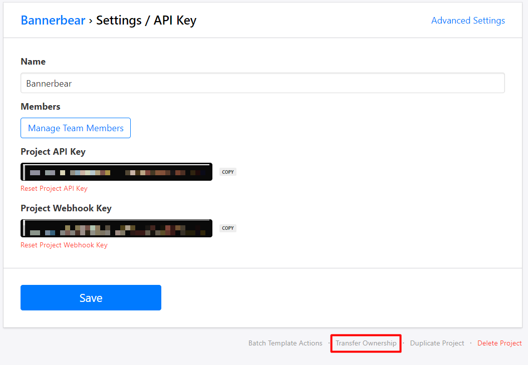Image resolution: width=528 pixels, height=365 pixels.
Task: Focus the Name input field
Action: pos(262,83)
